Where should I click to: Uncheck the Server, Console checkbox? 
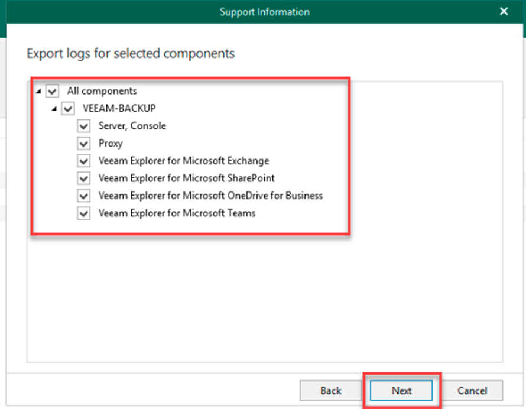click(x=84, y=126)
